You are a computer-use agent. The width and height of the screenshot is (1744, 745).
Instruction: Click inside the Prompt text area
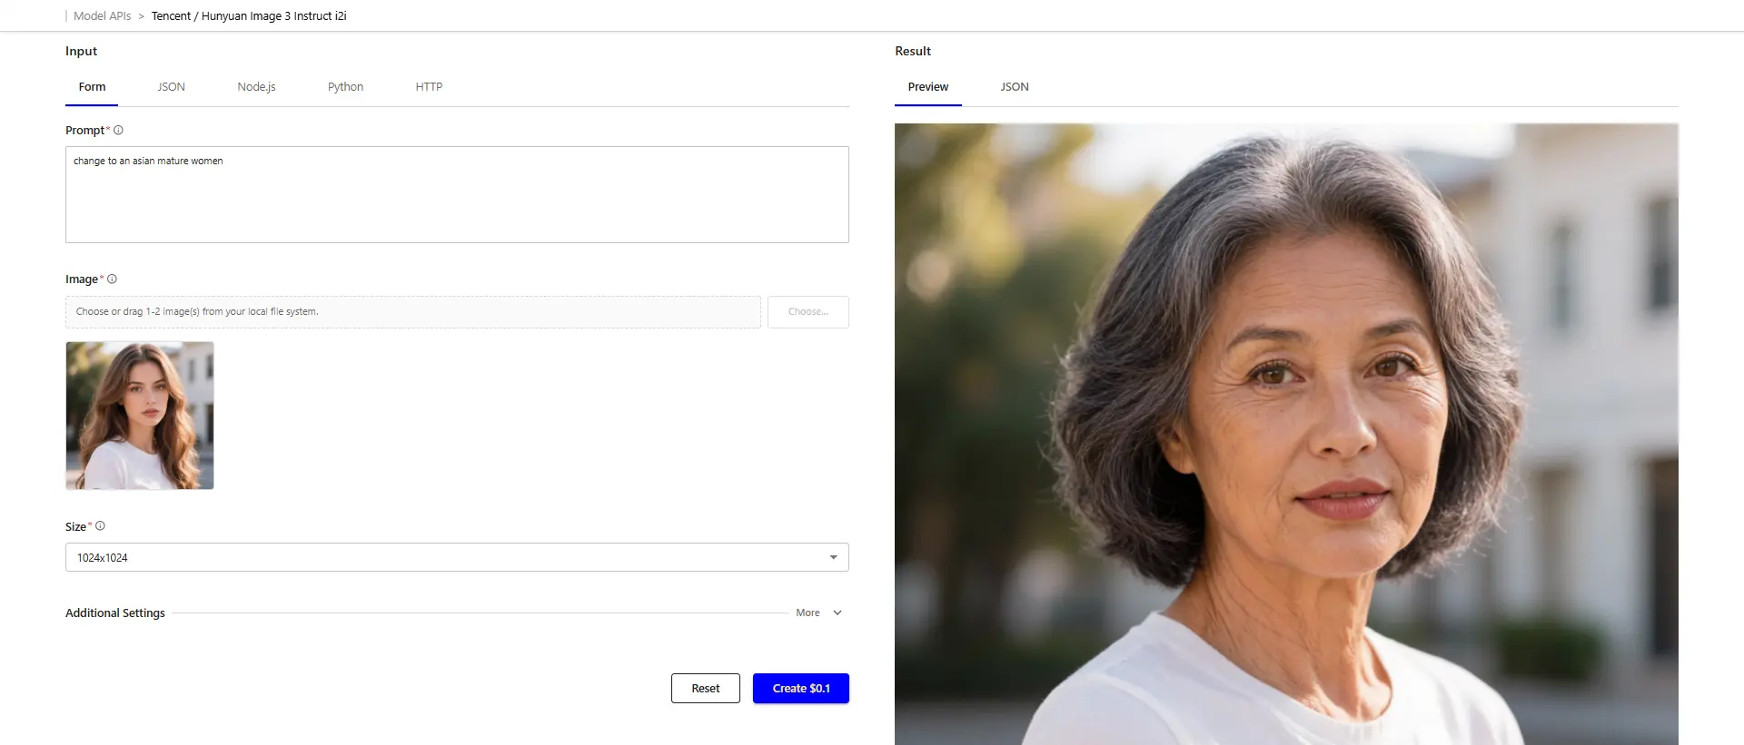(x=456, y=195)
